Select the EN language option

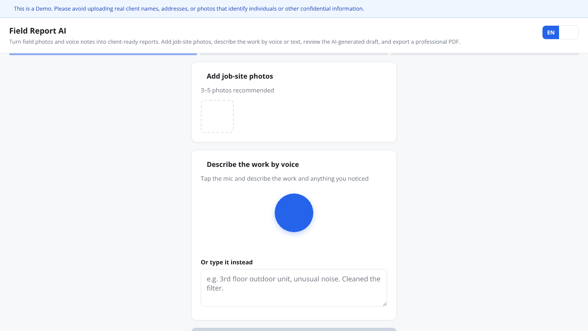click(551, 33)
